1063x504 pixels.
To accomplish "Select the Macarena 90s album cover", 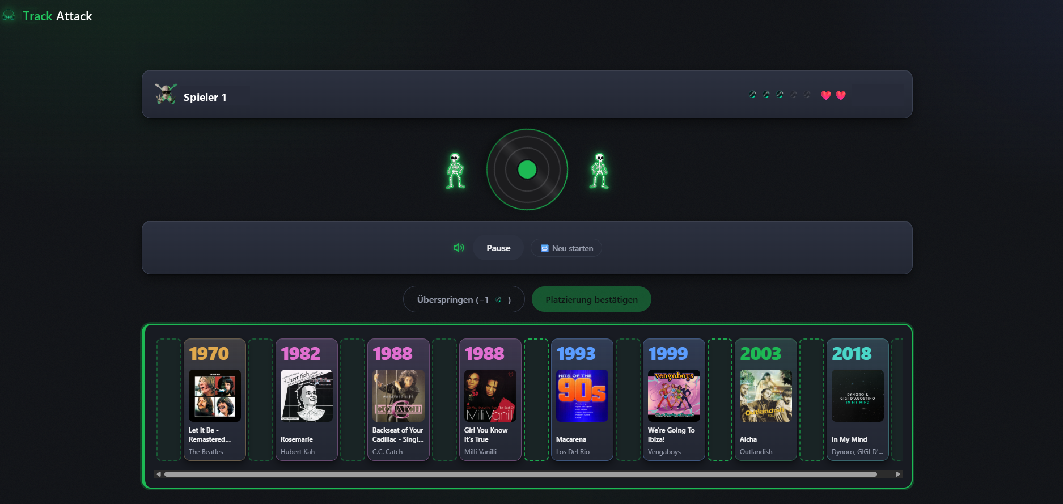I will (582, 396).
